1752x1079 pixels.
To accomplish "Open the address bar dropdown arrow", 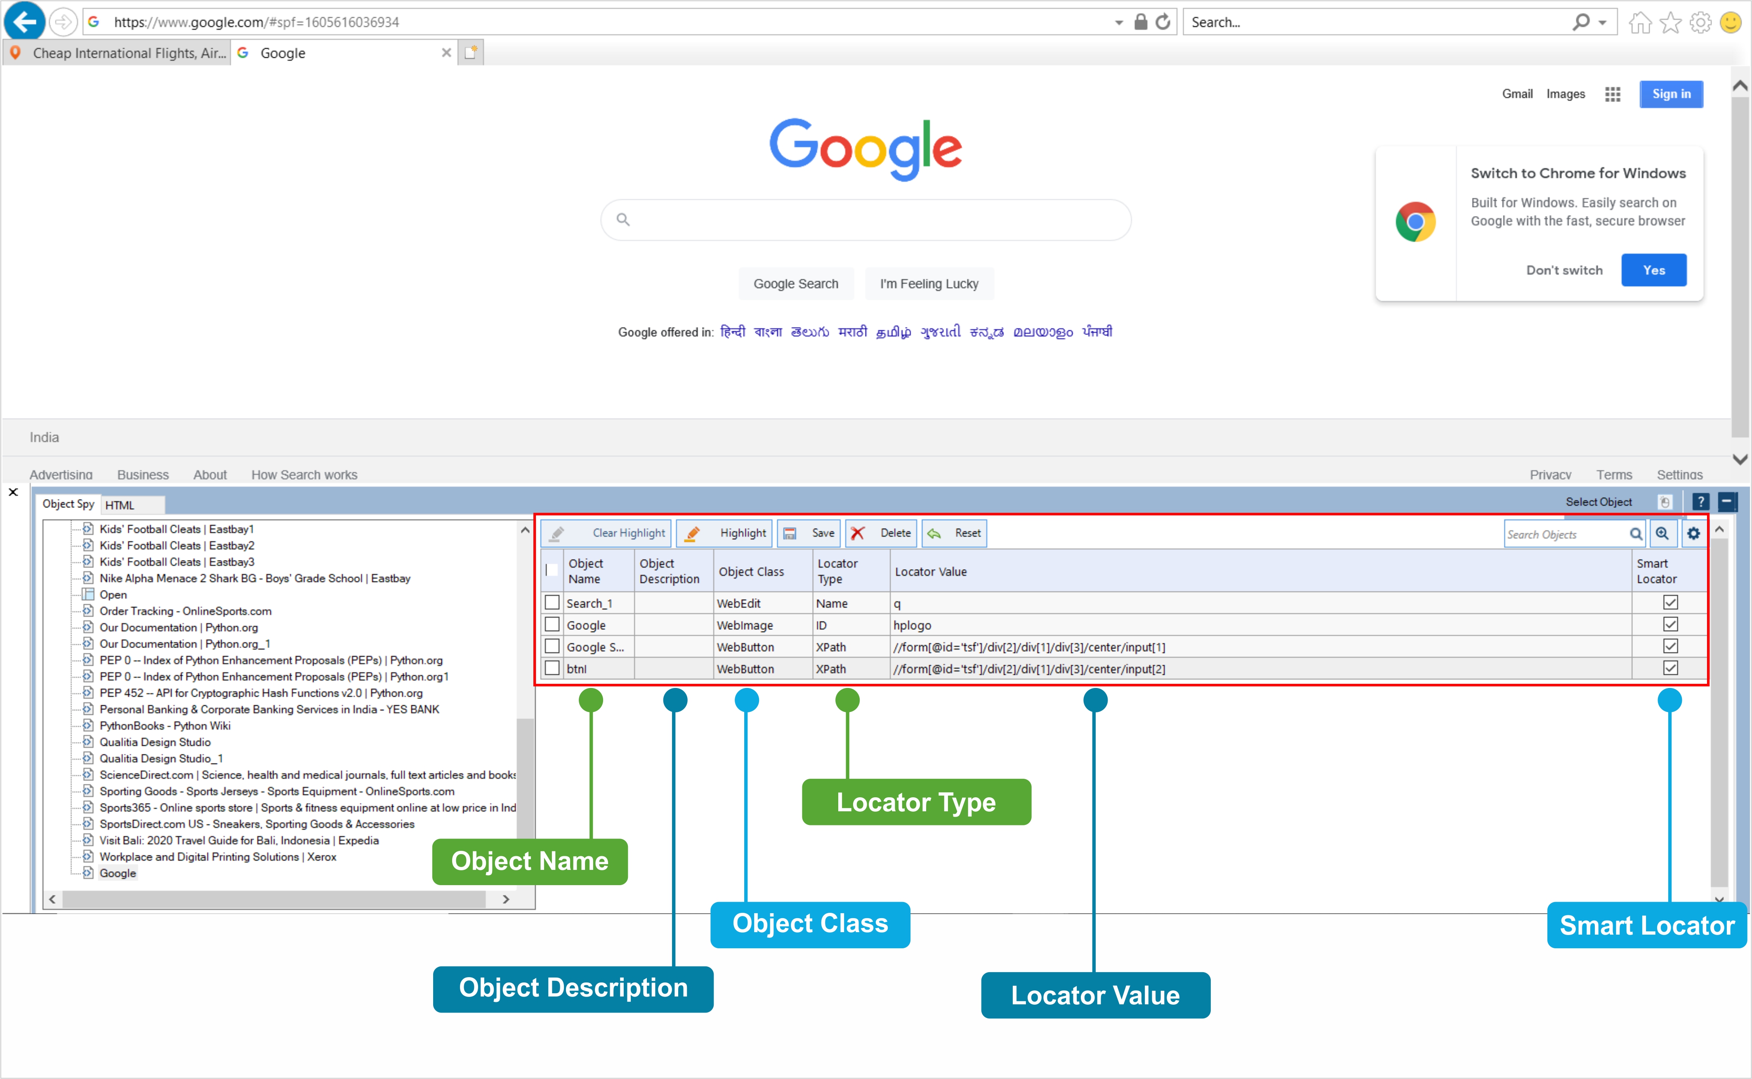I will pyautogui.click(x=1118, y=23).
